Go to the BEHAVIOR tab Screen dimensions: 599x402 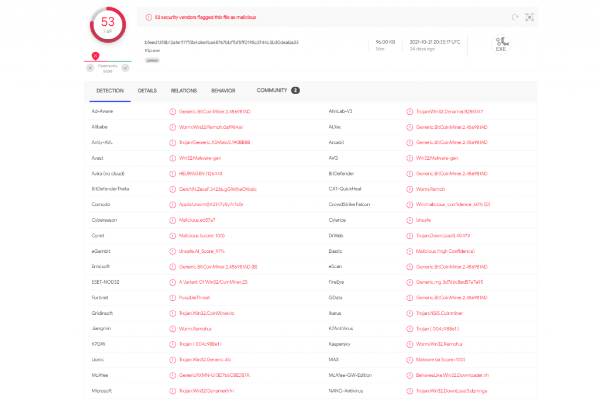point(223,91)
